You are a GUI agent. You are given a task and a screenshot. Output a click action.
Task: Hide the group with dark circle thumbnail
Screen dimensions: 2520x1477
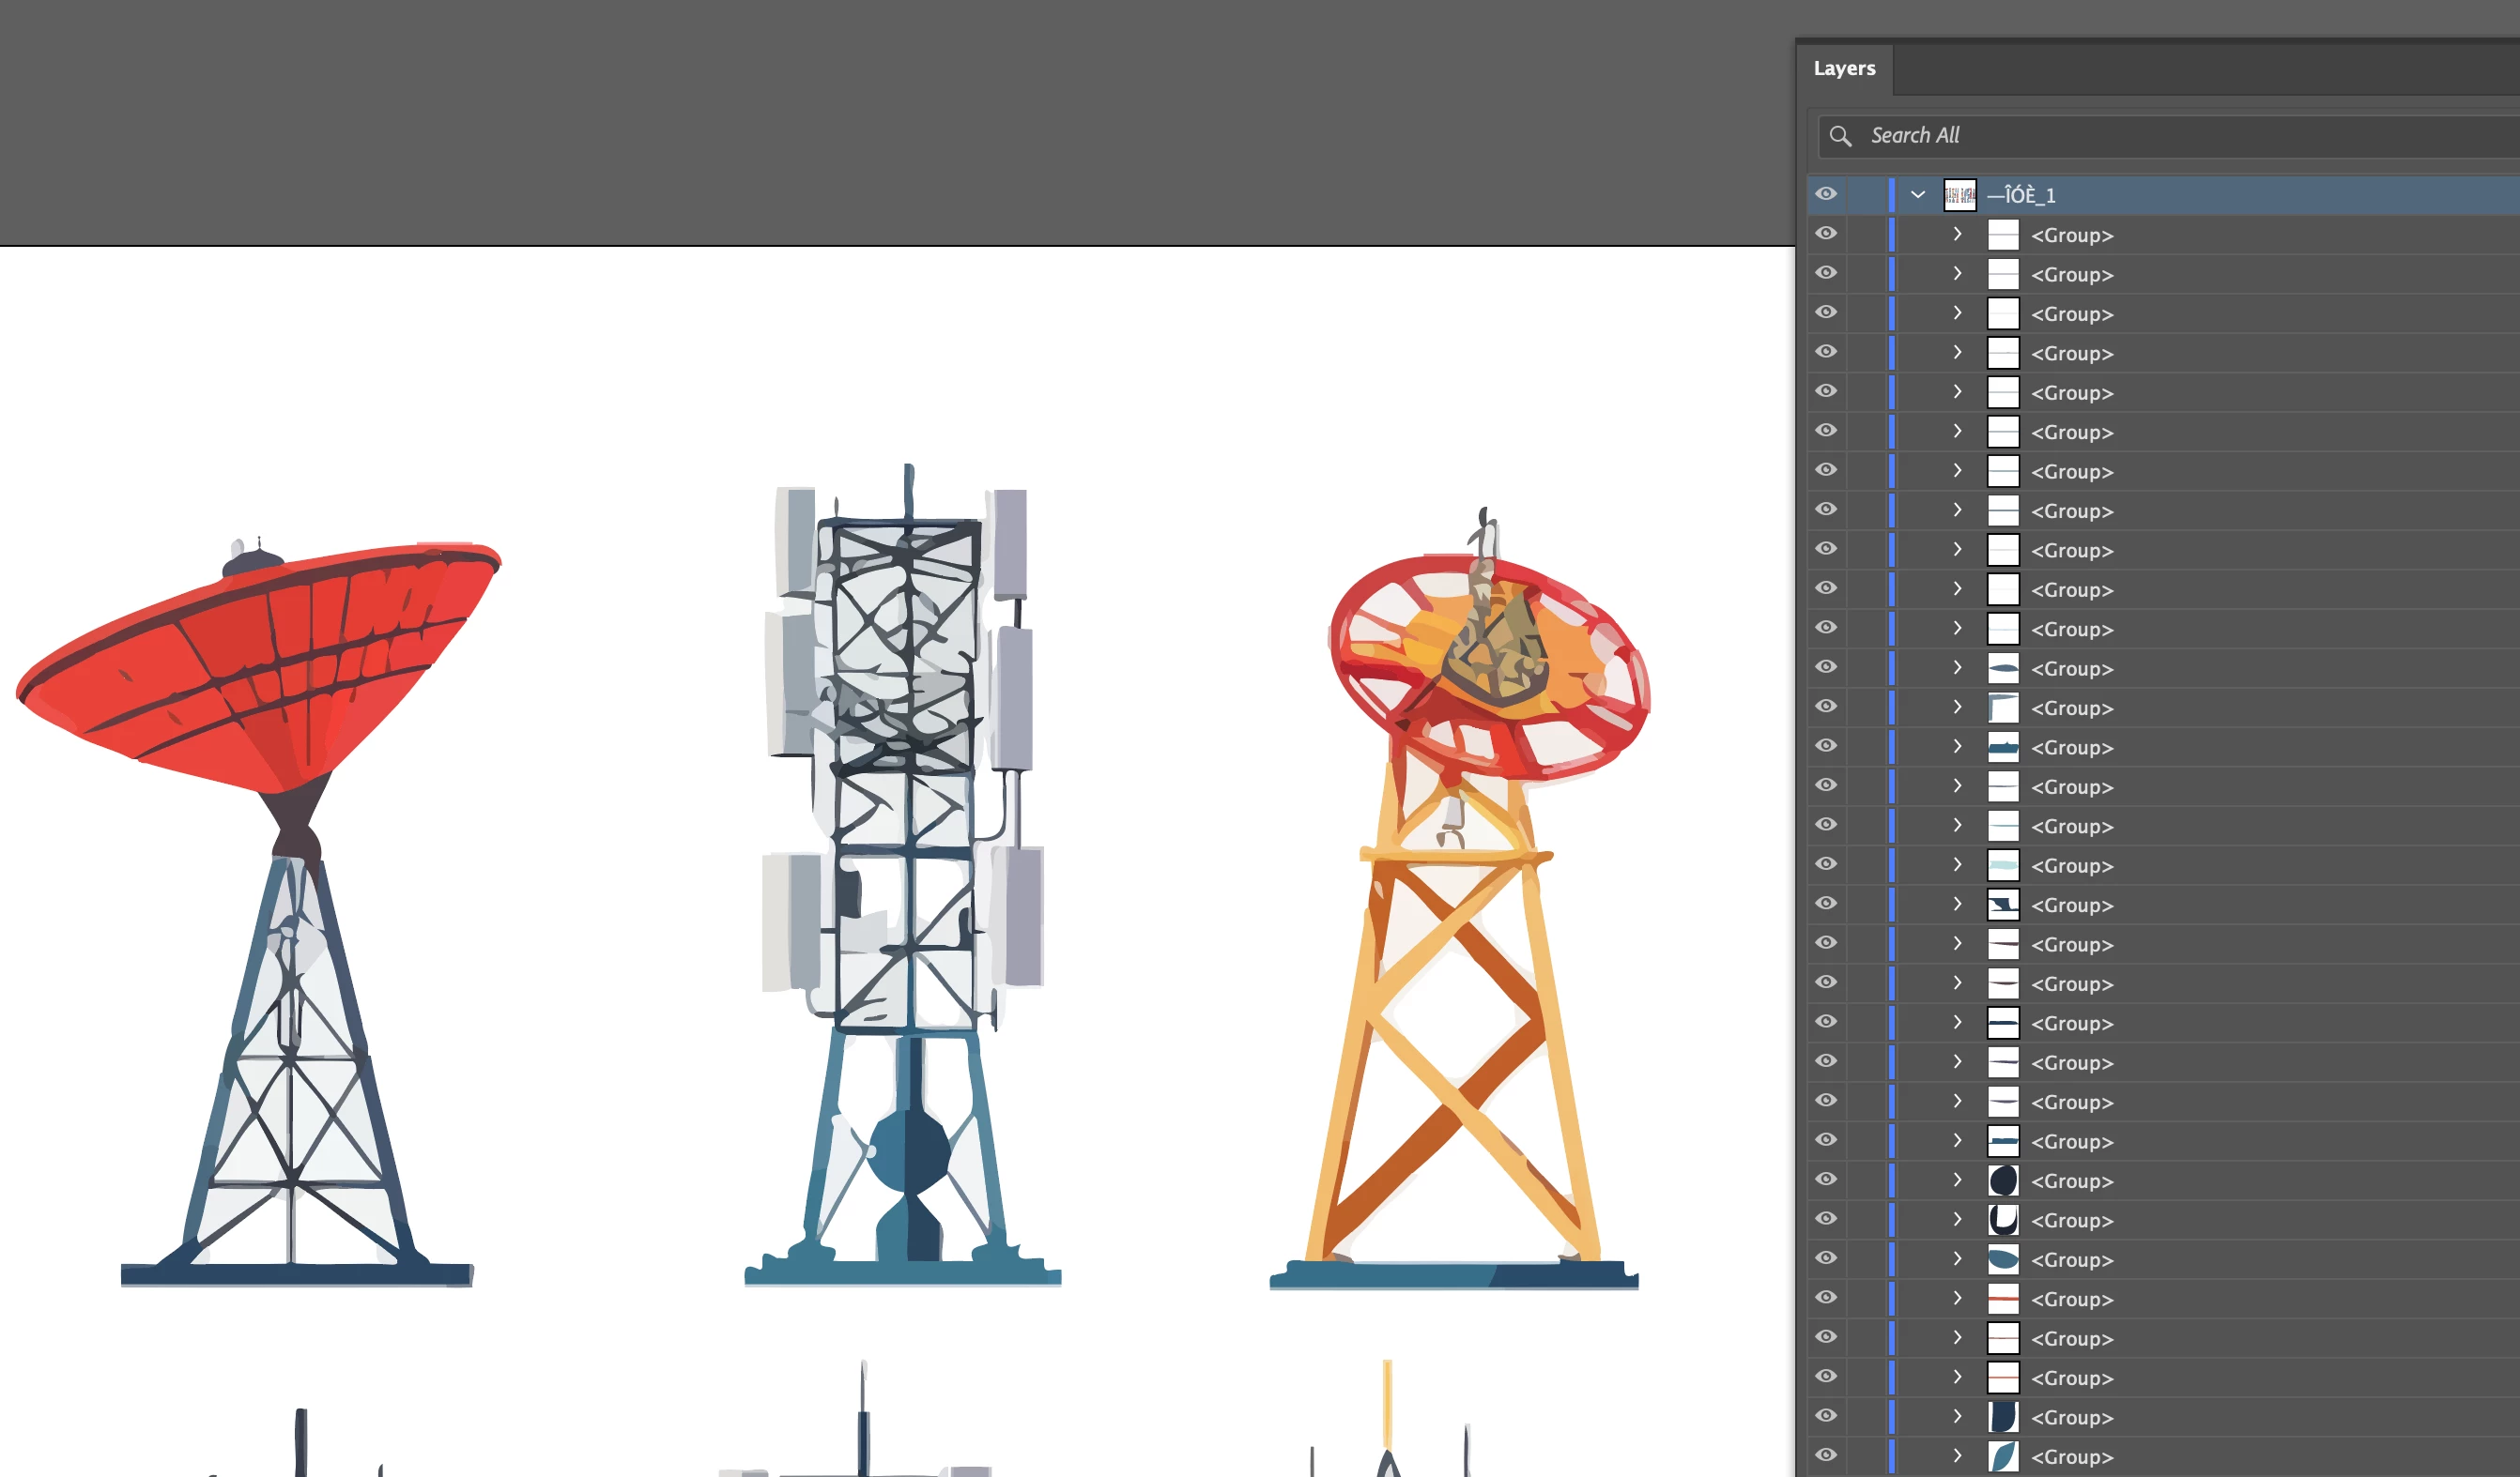click(1826, 1180)
